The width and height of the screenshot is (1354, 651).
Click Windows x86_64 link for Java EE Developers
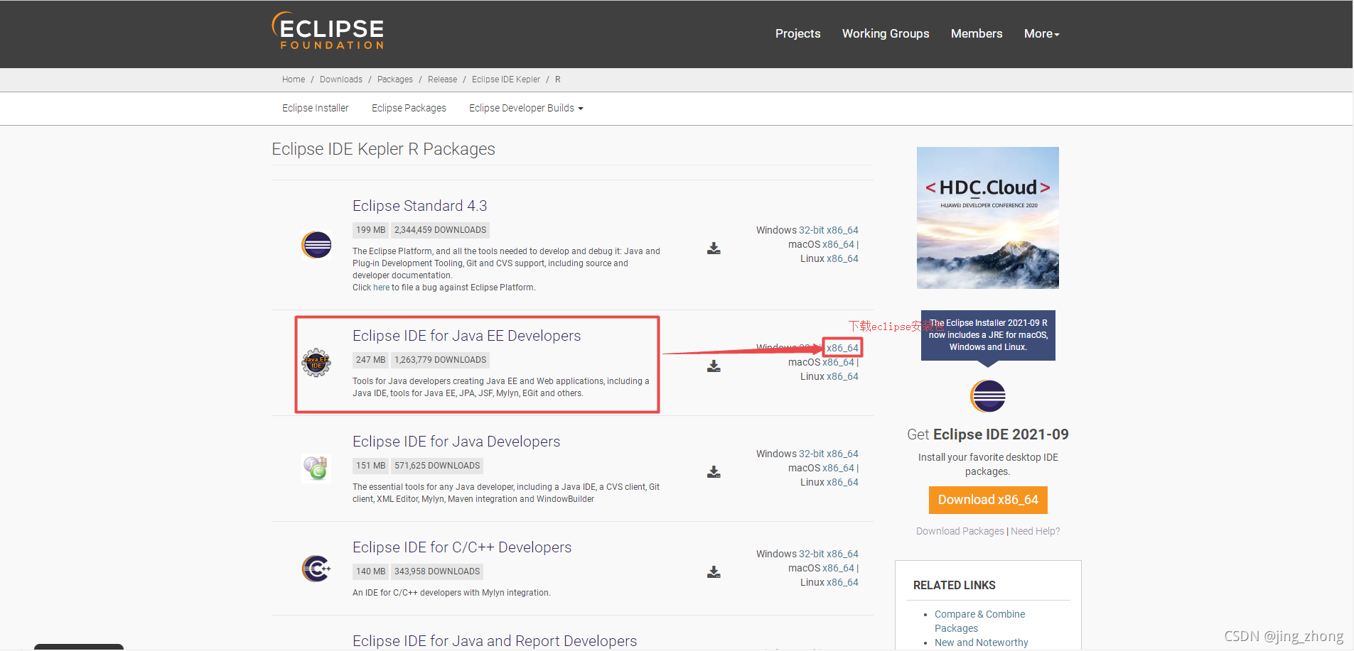click(842, 348)
